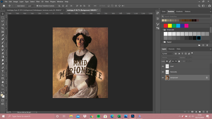This screenshot has width=212, height=119.
Task: Click Windows search box on taskbar
Action: click(30, 116)
